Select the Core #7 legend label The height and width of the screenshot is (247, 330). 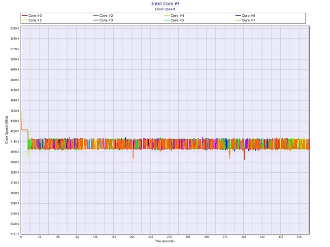tap(248, 20)
